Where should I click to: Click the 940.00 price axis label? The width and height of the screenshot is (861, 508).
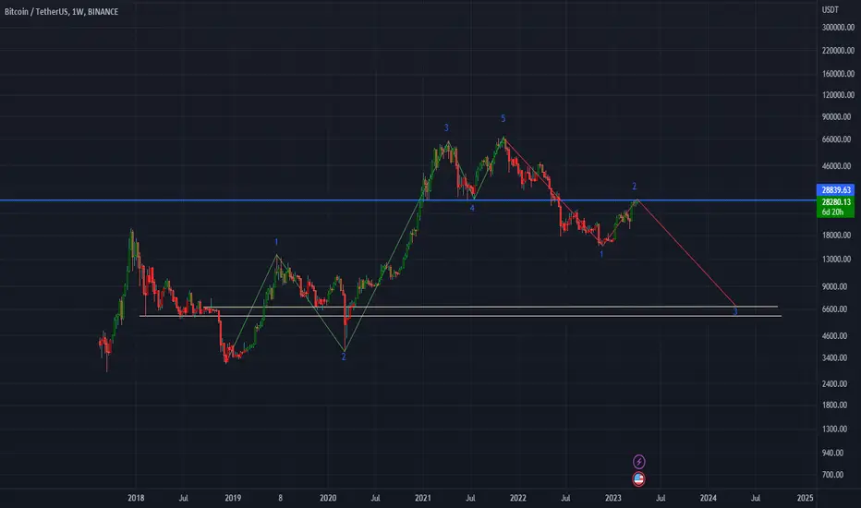[x=833, y=454]
